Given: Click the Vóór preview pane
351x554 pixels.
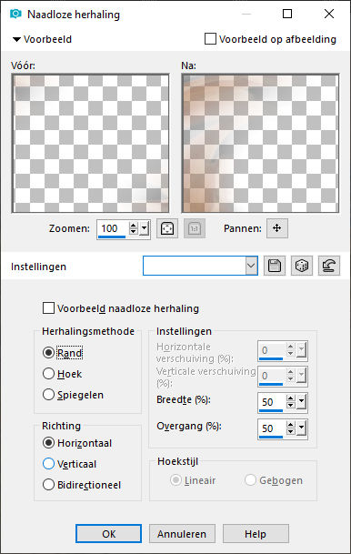Looking at the screenshot, I should [91, 144].
